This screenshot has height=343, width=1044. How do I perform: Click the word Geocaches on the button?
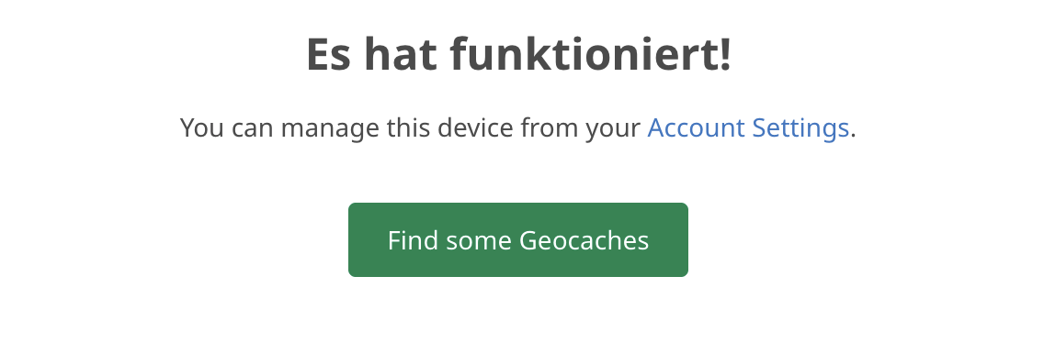point(584,240)
